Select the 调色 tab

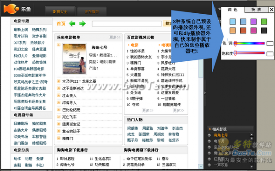[232, 10]
